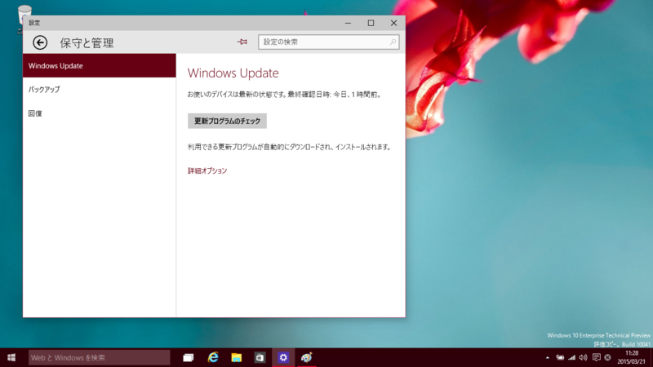Click the Windows Update heading text
653x367 pixels.
click(233, 73)
